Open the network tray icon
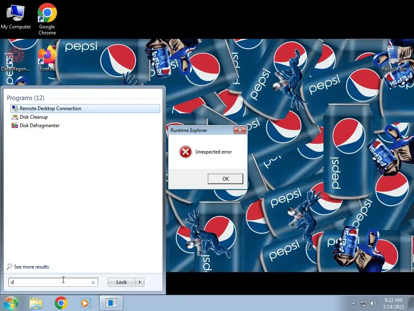Image resolution: width=414 pixels, height=311 pixels. 363,303
